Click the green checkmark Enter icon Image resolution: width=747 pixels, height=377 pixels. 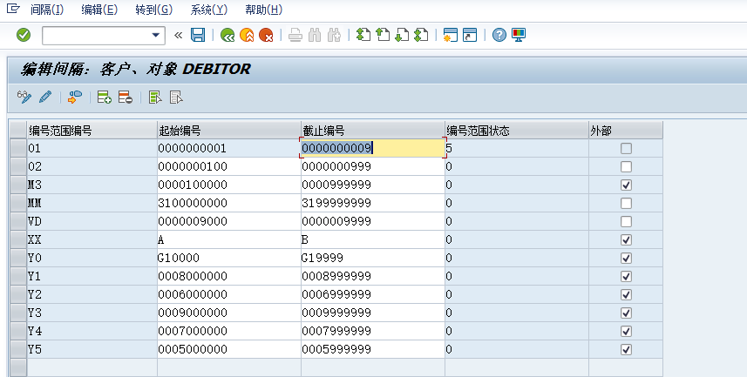tap(24, 35)
